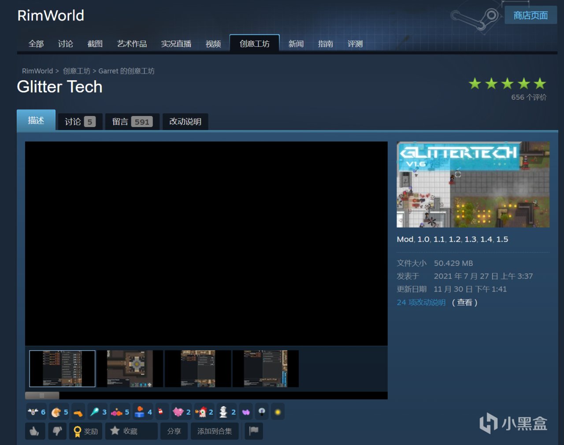This screenshot has height=445, width=564.
Task: Give an award with 奖励 button
Action: pyautogui.click(x=86, y=431)
